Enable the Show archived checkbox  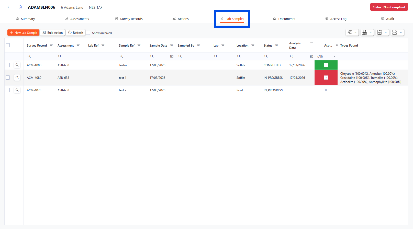[x=88, y=33]
